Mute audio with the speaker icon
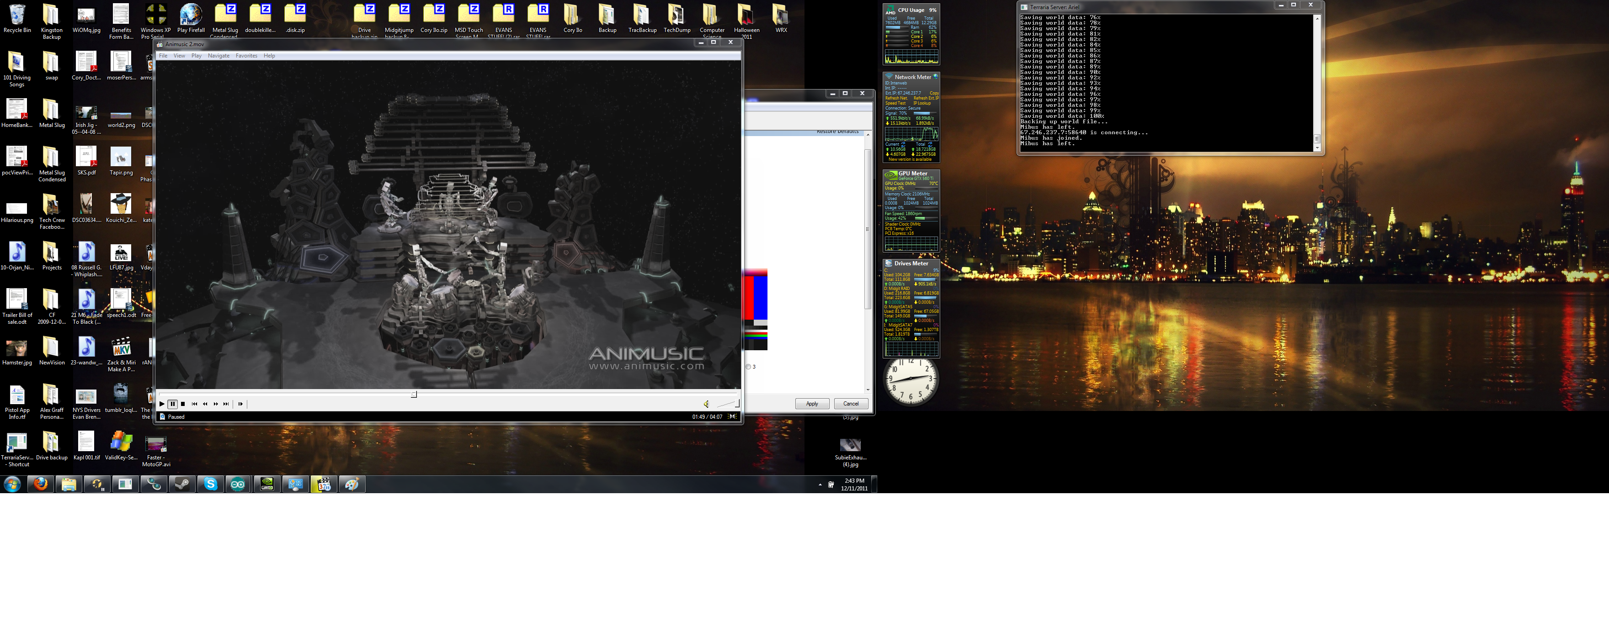This screenshot has width=1609, height=632. pyautogui.click(x=706, y=404)
